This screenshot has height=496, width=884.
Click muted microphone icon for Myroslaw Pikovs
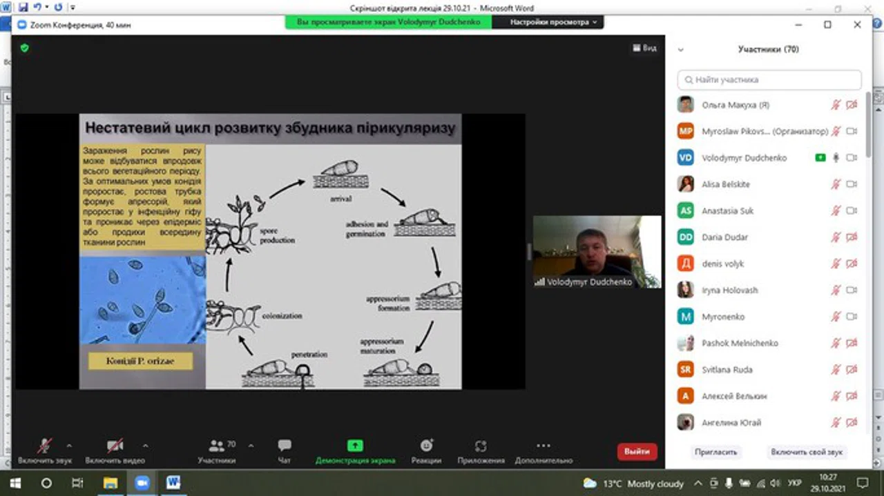click(x=836, y=131)
